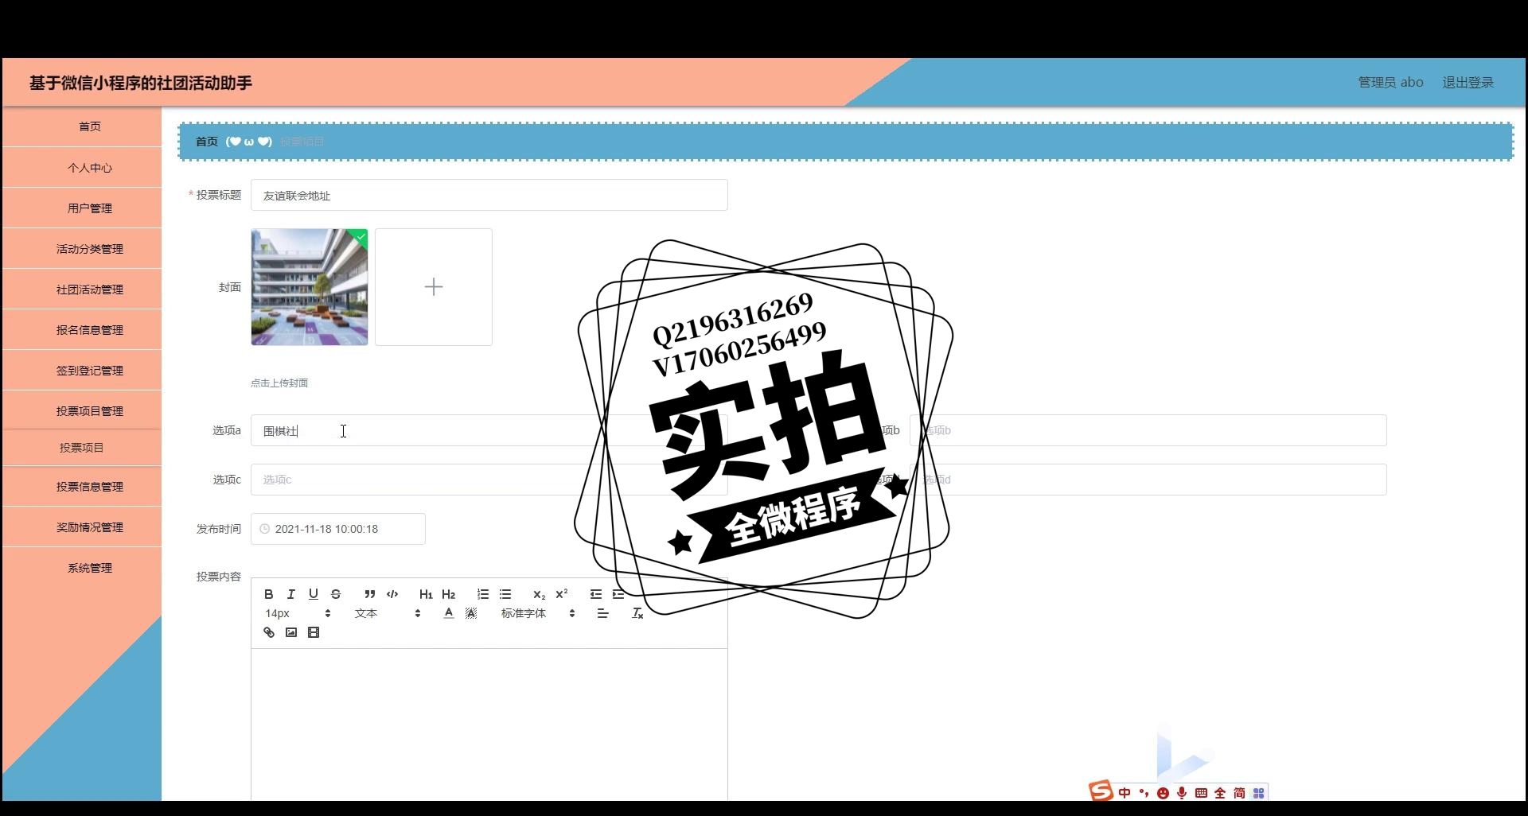This screenshot has height=816, width=1528.
Task: Insert a video in the editor
Action: click(314, 632)
